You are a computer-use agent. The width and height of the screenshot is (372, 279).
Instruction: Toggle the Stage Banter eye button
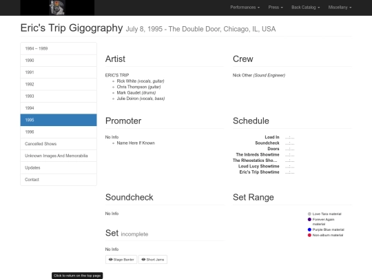tap(121, 260)
